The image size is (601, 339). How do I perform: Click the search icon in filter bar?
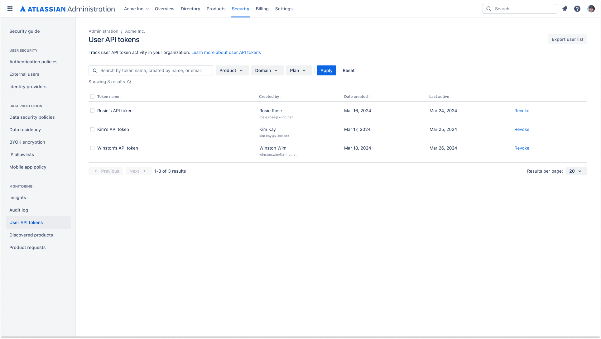(95, 70)
